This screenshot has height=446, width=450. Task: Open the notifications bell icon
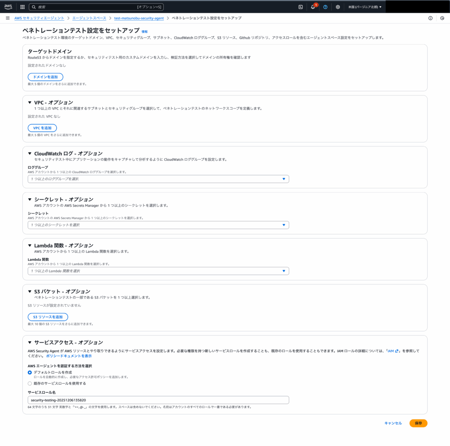(x=312, y=7)
